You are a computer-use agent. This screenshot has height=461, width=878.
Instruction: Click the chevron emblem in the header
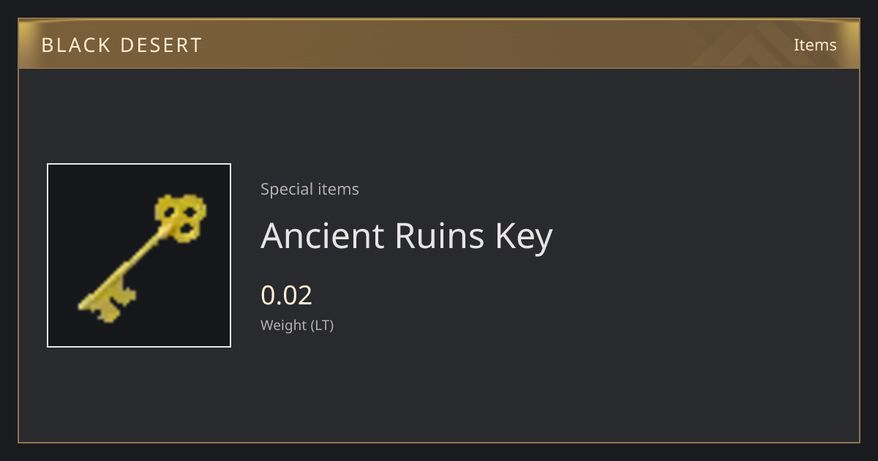[761, 45]
